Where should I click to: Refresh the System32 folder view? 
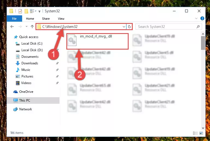[x=129, y=27]
